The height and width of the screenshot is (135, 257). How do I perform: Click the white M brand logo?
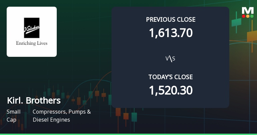tap(248, 10)
